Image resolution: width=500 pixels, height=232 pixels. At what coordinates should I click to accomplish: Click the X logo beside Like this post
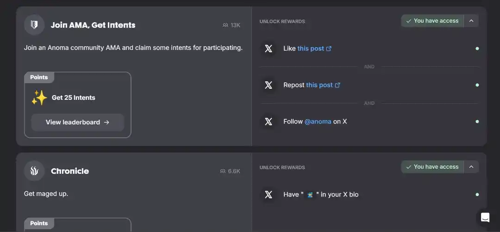coord(269,49)
